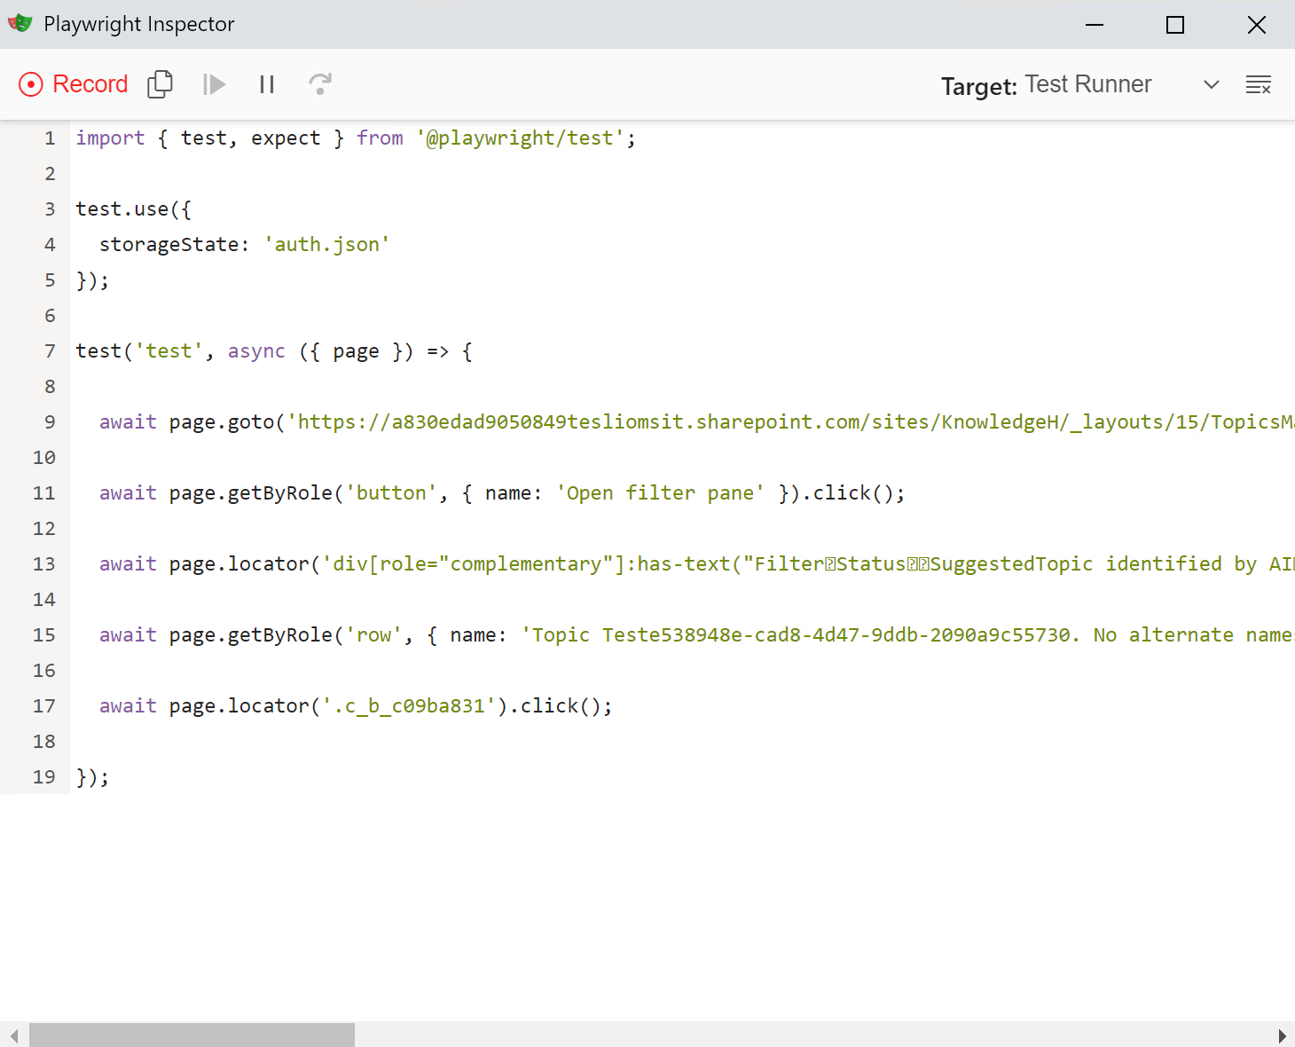1295x1047 pixels.
Task: Maximize the Playwright Inspector window
Action: click(1175, 24)
